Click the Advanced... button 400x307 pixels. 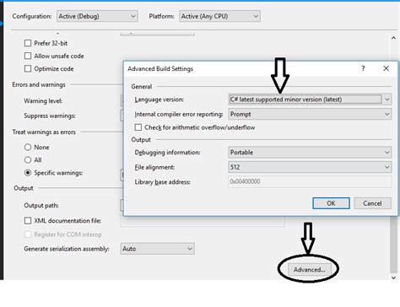[310, 269]
